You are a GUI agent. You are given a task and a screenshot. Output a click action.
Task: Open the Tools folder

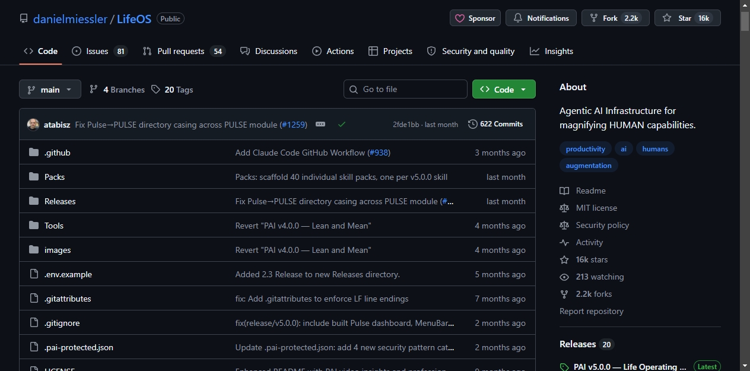coord(54,226)
